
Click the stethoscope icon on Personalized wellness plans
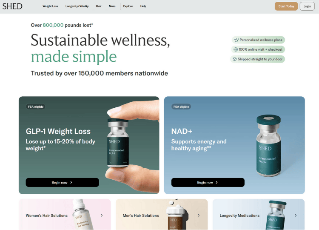coord(236,40)
